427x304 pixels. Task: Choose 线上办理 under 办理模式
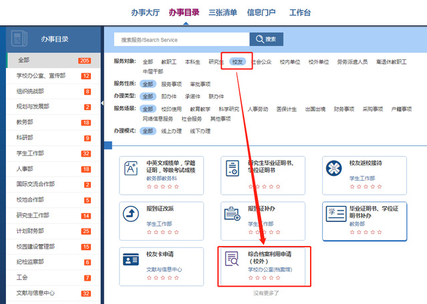[171, 131]
